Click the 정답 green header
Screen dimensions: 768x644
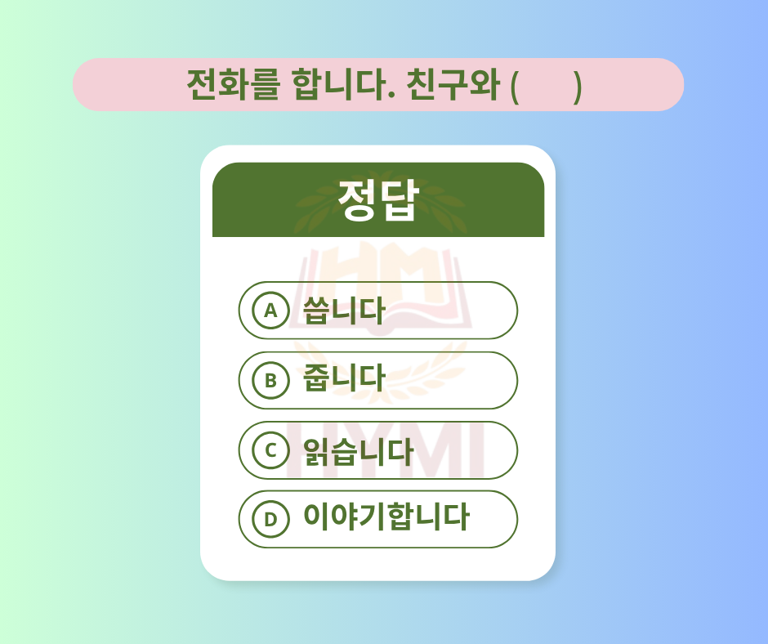[x=378, y=199]
